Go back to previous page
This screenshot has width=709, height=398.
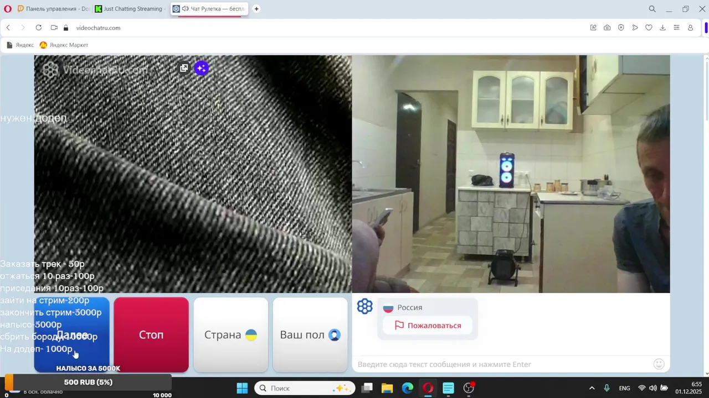tap(8, 28)
